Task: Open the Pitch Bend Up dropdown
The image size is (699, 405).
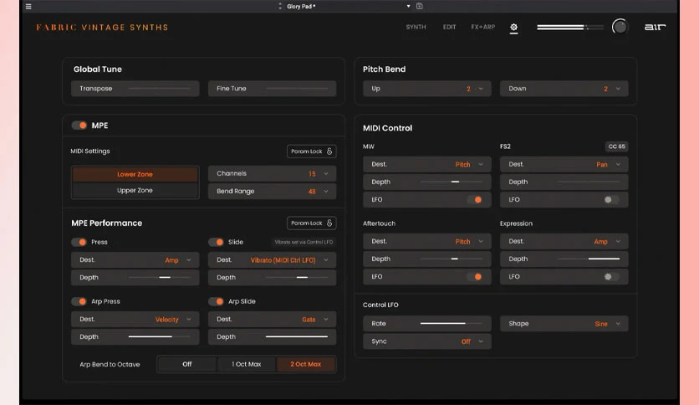Action: pyautogui.click(x=427, y=89)
